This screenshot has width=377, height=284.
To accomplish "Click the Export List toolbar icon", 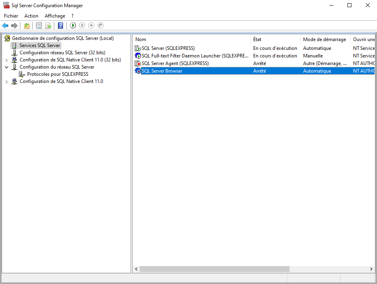I will tap(48, 26).
